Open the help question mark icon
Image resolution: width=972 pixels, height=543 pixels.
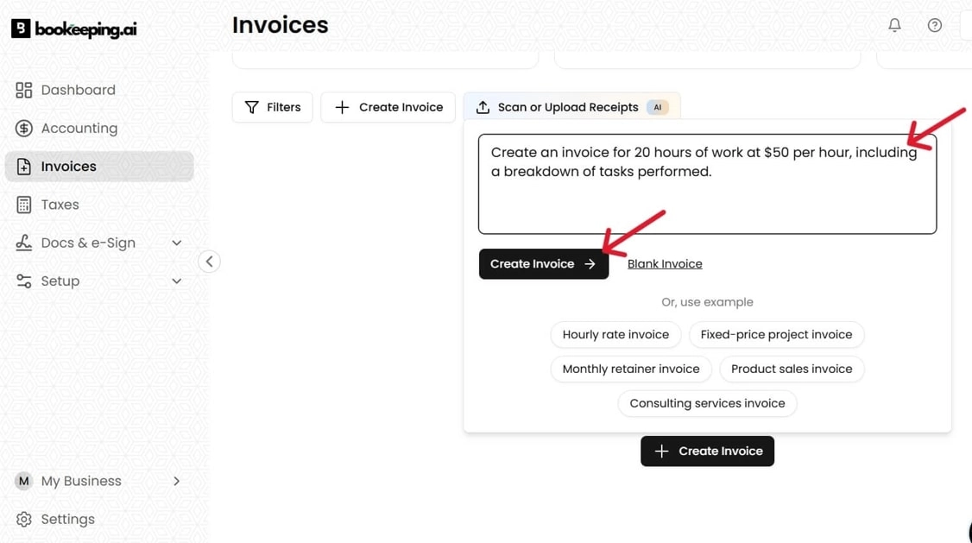(x=934, y=25)
